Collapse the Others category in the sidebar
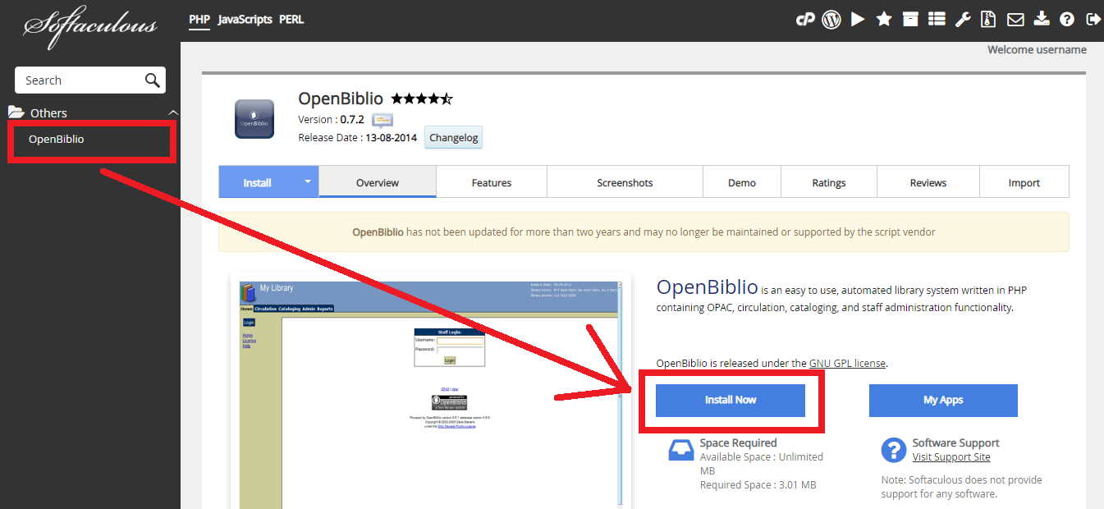 tap(172, 112)
